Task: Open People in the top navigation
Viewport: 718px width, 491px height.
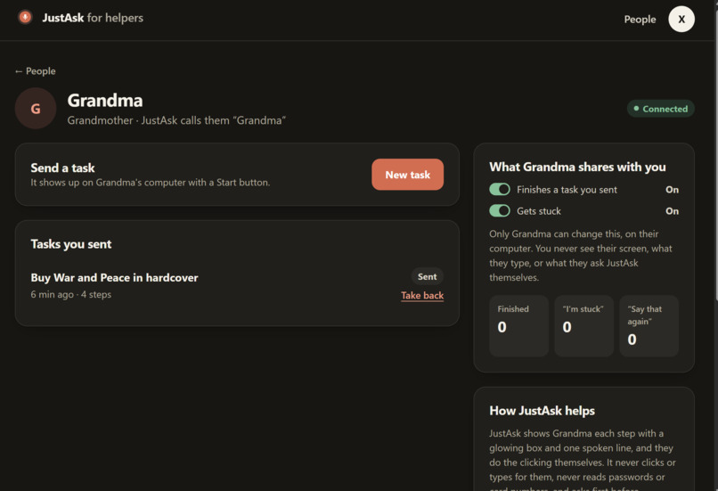Action: click(640, 20)
